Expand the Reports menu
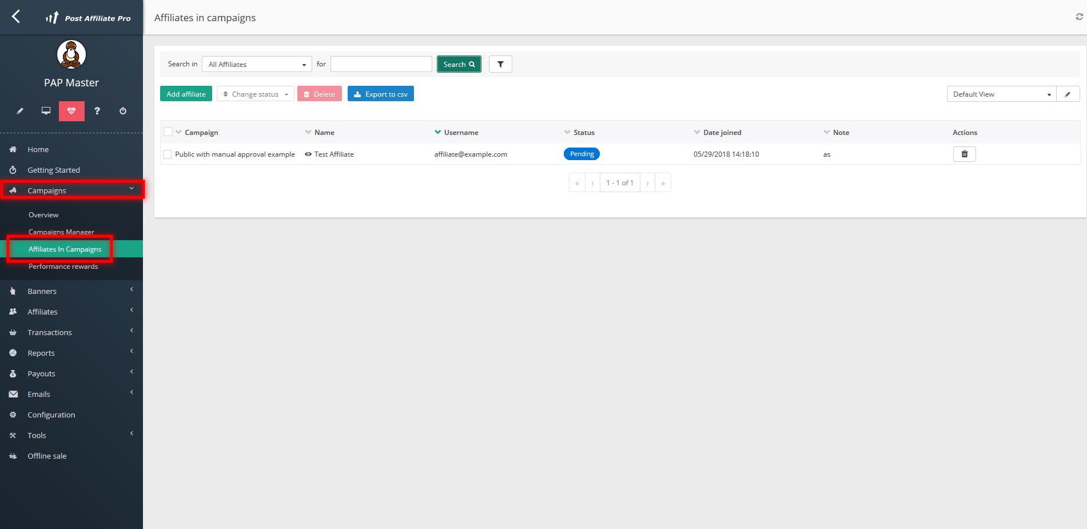Screen dimensions: 1087x529 [x=71, y=353]
